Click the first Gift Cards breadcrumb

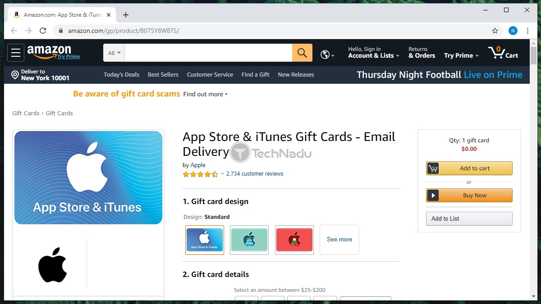click(26, 113)
